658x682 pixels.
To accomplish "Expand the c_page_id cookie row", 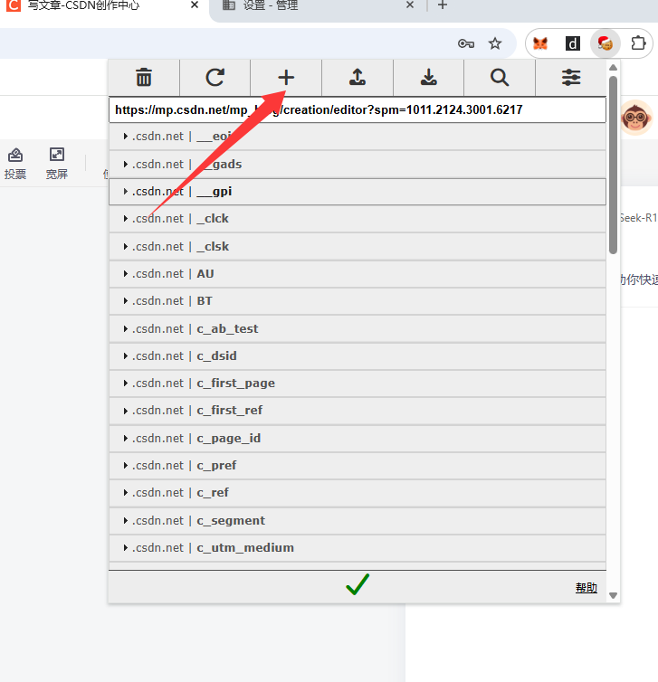I will (358, 439).
